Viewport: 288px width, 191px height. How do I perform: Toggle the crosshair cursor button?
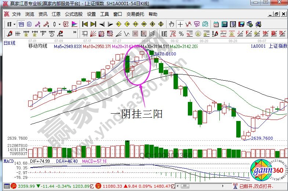(x=180, y=25)
